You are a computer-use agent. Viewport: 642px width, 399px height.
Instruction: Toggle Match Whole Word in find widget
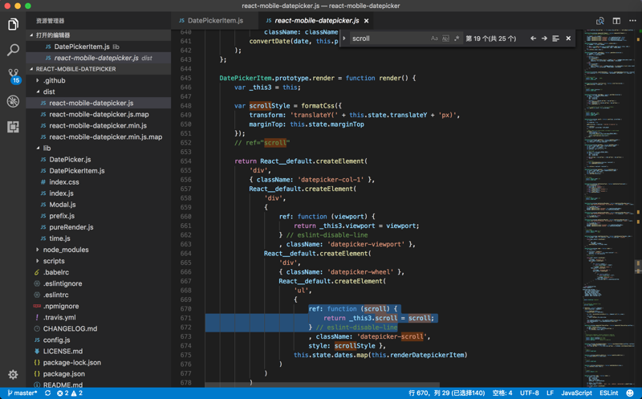(445, 39)
